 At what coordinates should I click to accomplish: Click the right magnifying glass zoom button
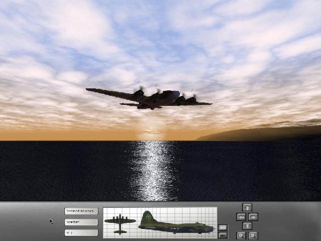253,235
